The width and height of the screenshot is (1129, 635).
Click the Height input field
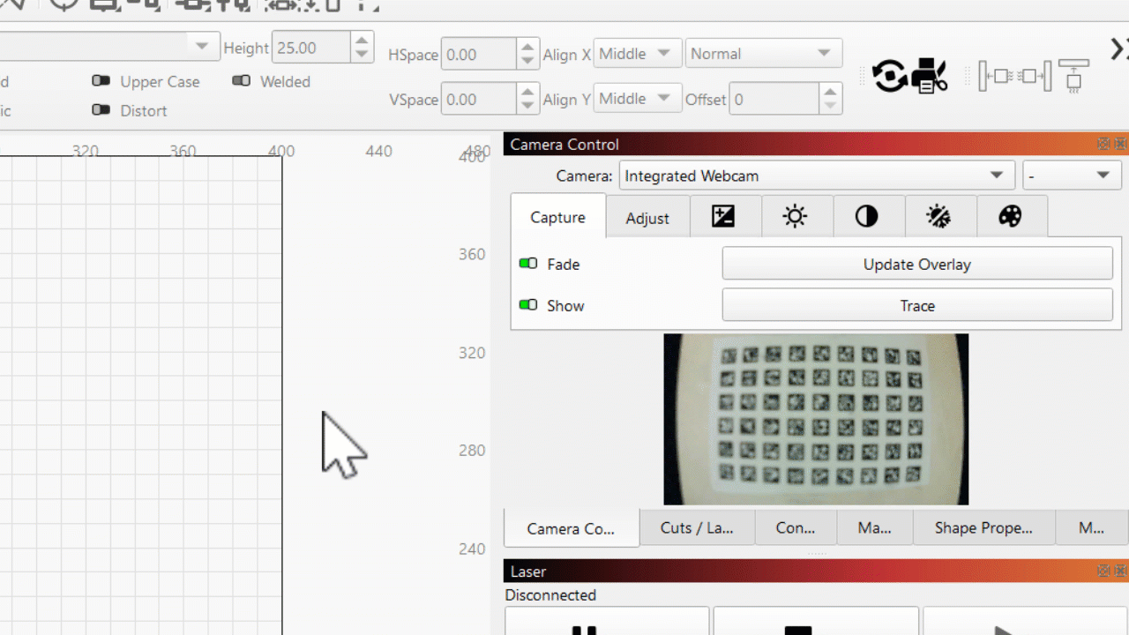point(310,48)
